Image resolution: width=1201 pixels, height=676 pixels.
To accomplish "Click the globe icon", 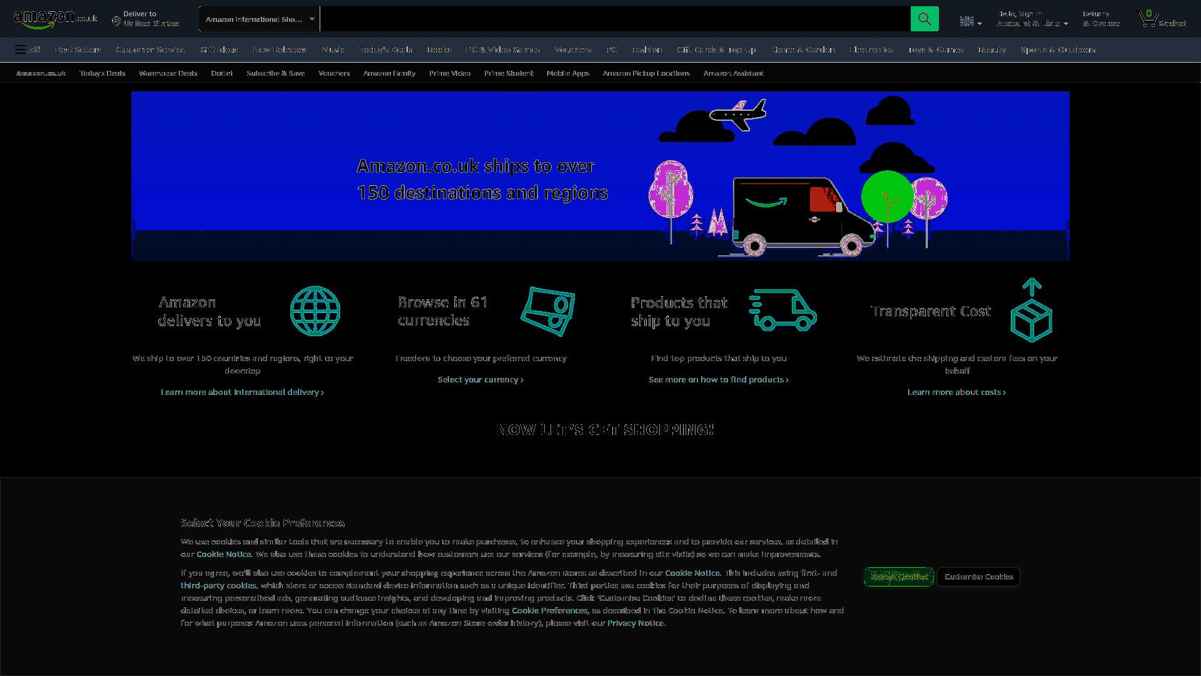I will (315, 311).
